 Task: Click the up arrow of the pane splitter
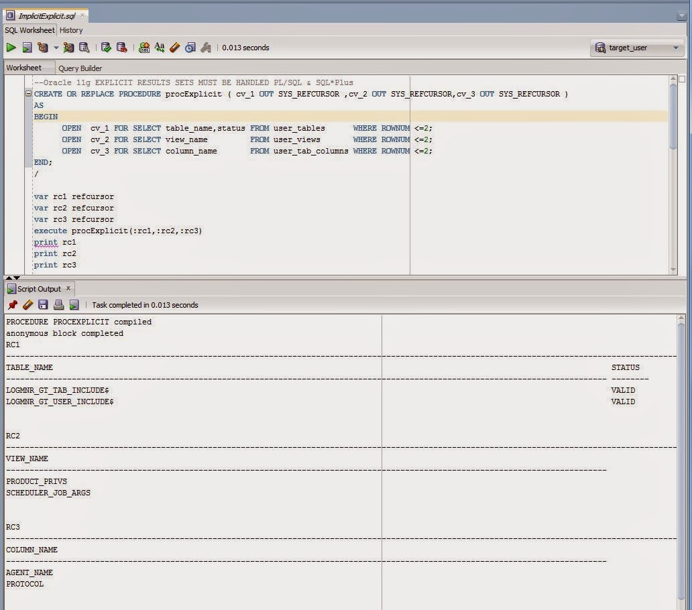(x=9, y=278)
